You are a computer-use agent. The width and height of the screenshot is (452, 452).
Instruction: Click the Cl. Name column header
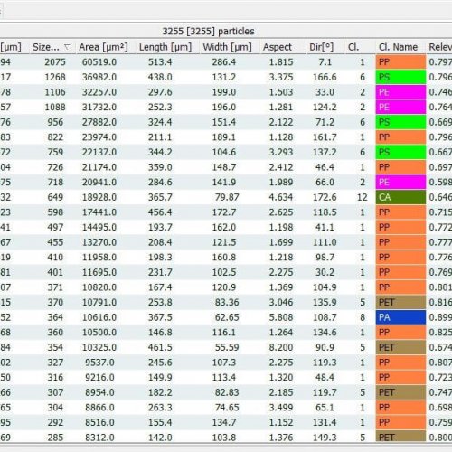[x=398, y=47]
